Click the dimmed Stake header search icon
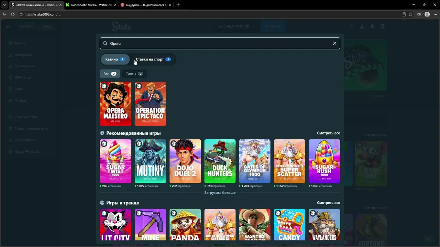The width and height of the screenshot is (440, 247). (352, 26)
